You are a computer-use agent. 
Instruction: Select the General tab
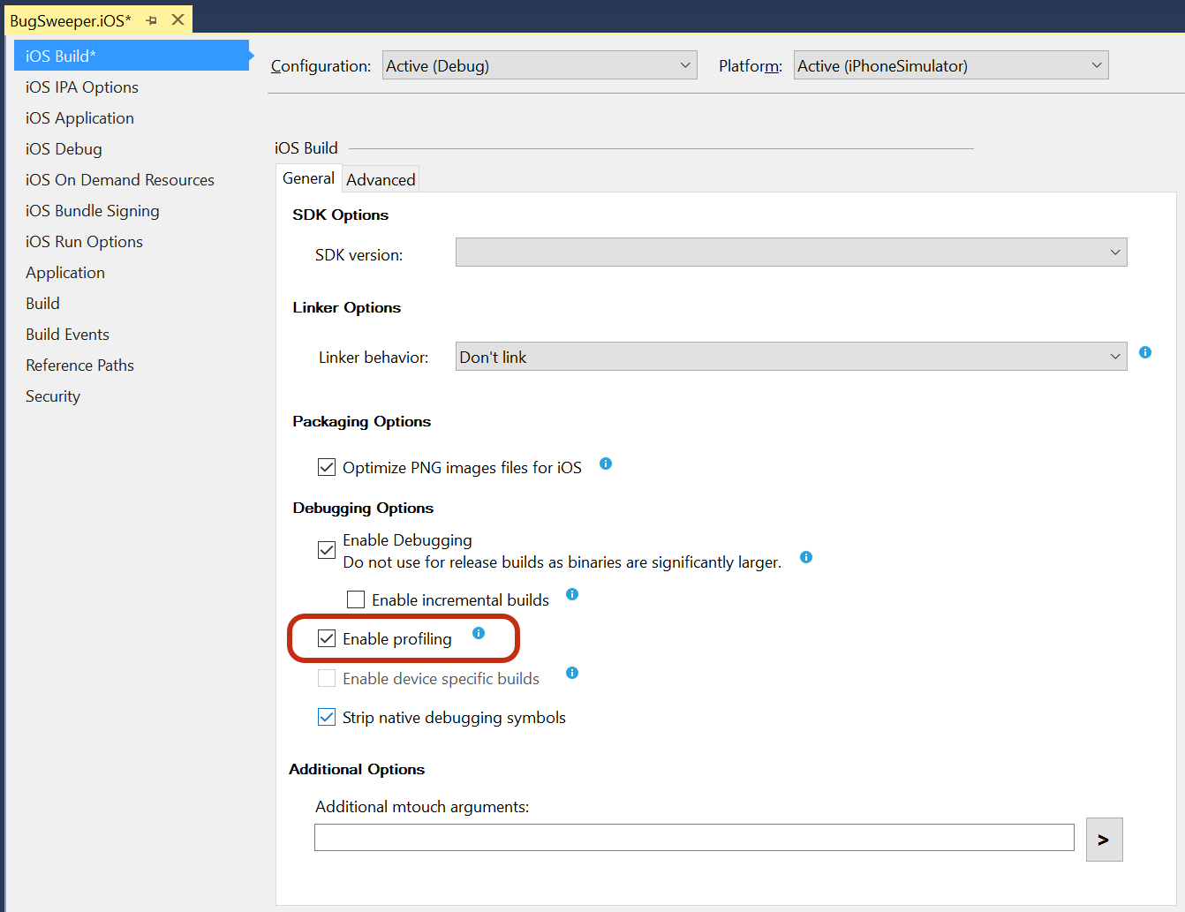click(x=308, y=177)
